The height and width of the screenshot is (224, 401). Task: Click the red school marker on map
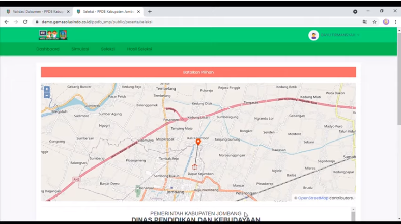tap(194, 166)
